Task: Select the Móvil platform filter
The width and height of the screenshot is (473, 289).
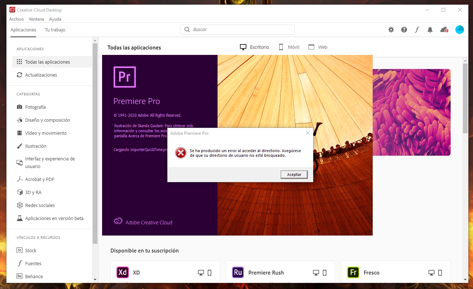Action: (x=289, y=47)
